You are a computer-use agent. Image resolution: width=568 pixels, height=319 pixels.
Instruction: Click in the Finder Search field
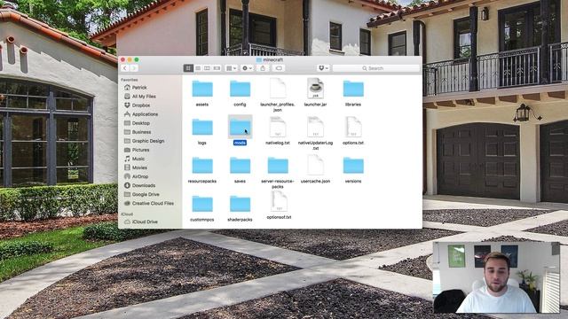(375, 68)
